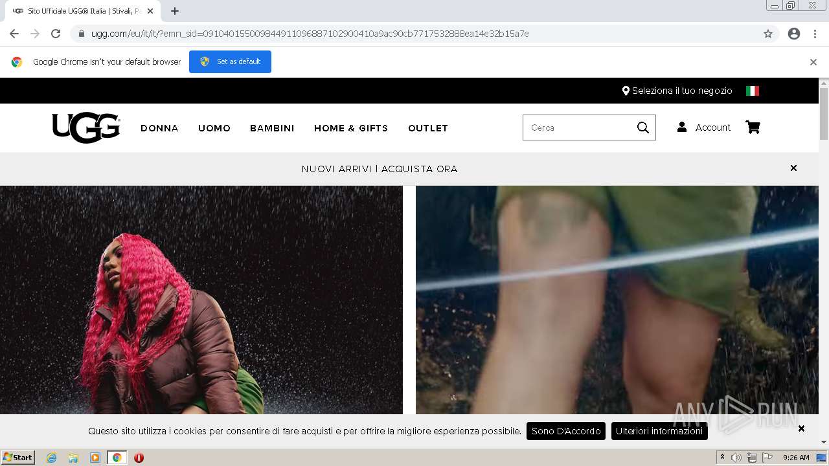The height and width of the screenshot is (466, 829).
Task: Click the scrollbar down arrow
Action: [824, 442]
